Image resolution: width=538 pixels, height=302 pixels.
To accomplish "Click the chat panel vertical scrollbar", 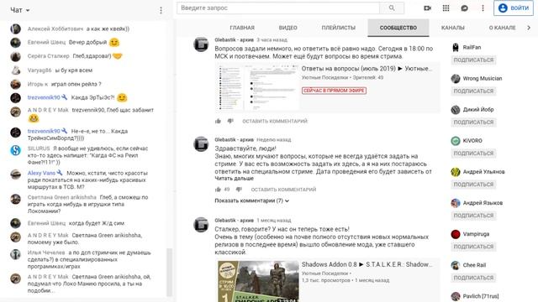I will coord(169,272).
